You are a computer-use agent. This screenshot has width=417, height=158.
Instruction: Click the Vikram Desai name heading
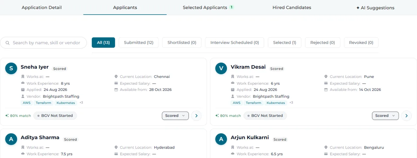coord(248,67)
